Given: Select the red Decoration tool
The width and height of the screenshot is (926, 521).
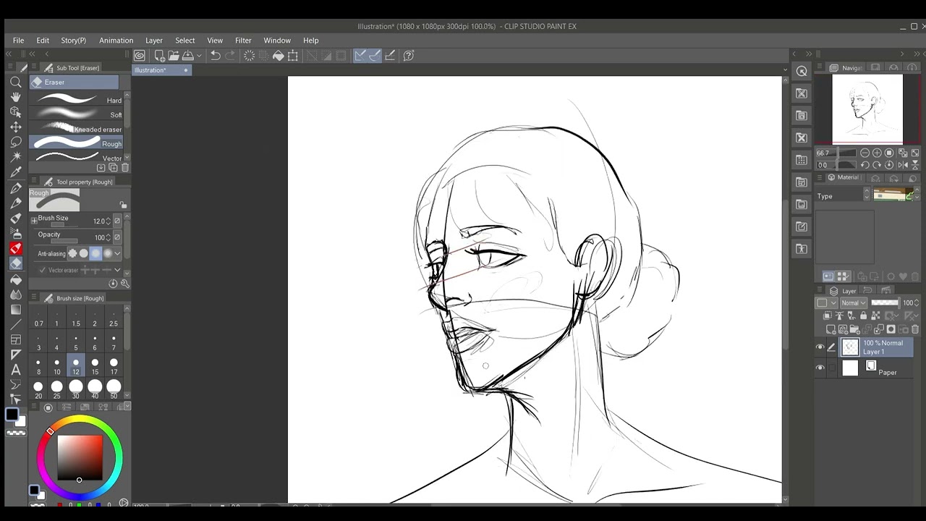Looking at the screenshot, I should click(16, 248).
